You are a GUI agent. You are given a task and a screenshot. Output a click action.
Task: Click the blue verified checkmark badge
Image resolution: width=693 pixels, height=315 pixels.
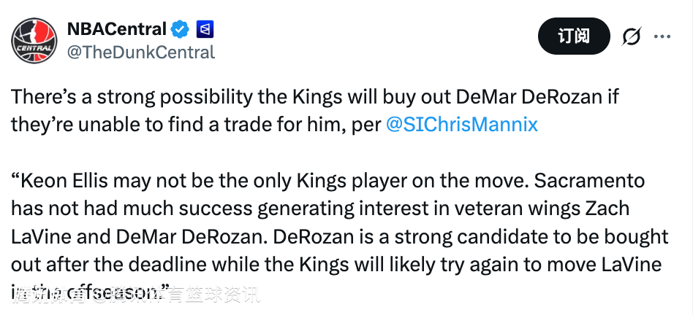click(181, 30)
